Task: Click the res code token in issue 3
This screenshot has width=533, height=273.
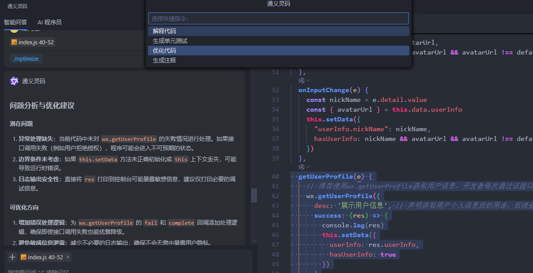Action: coord(89,179)
